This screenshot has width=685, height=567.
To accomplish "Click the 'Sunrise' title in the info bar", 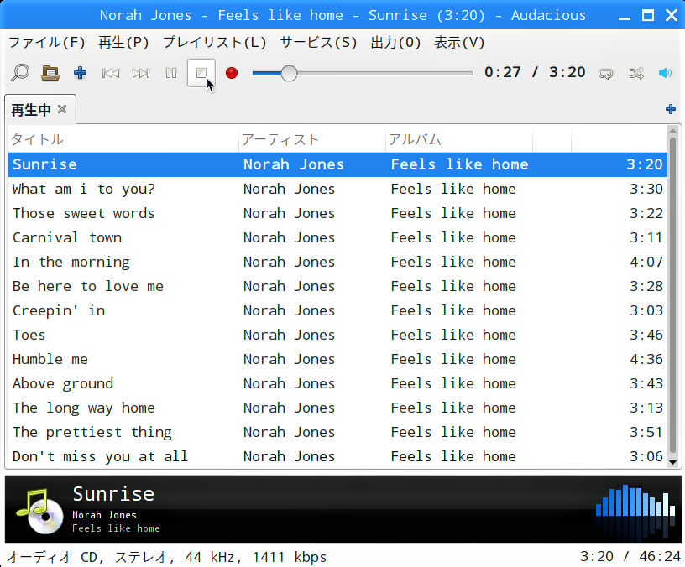I will tap(113, 494).
